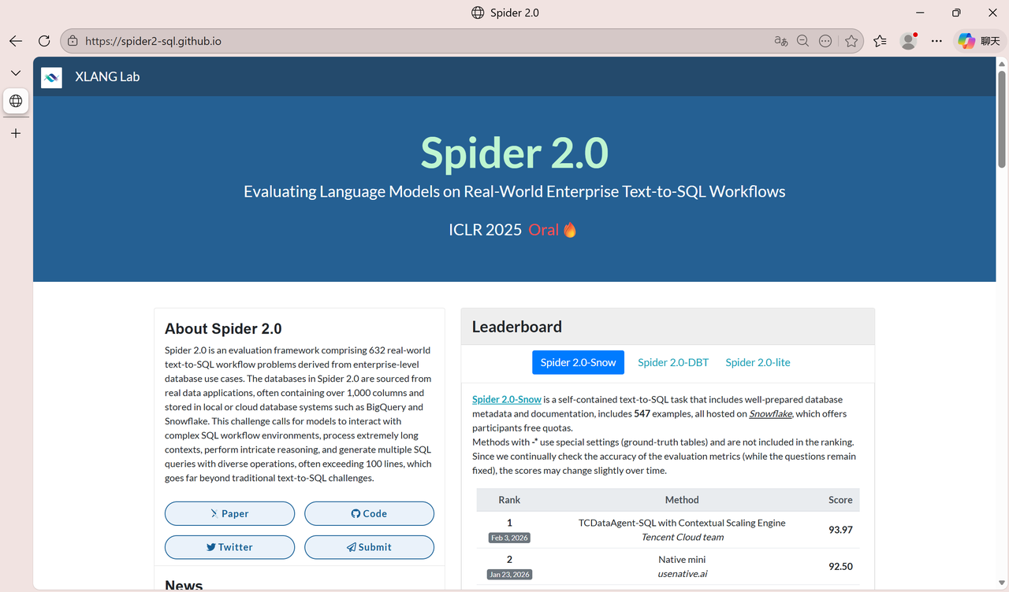Follow the Snowflake link

coord(771,414)
